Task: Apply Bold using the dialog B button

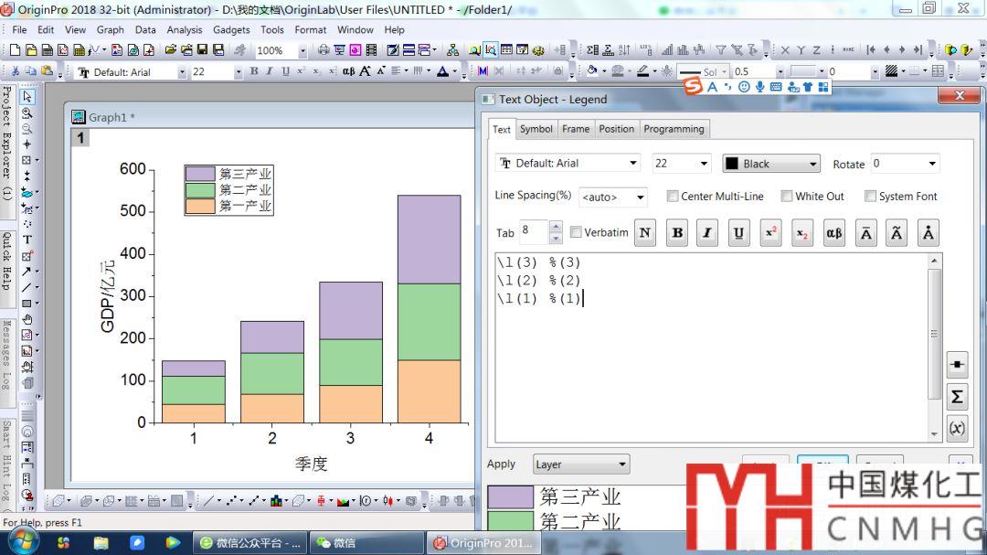Action: 677,233
